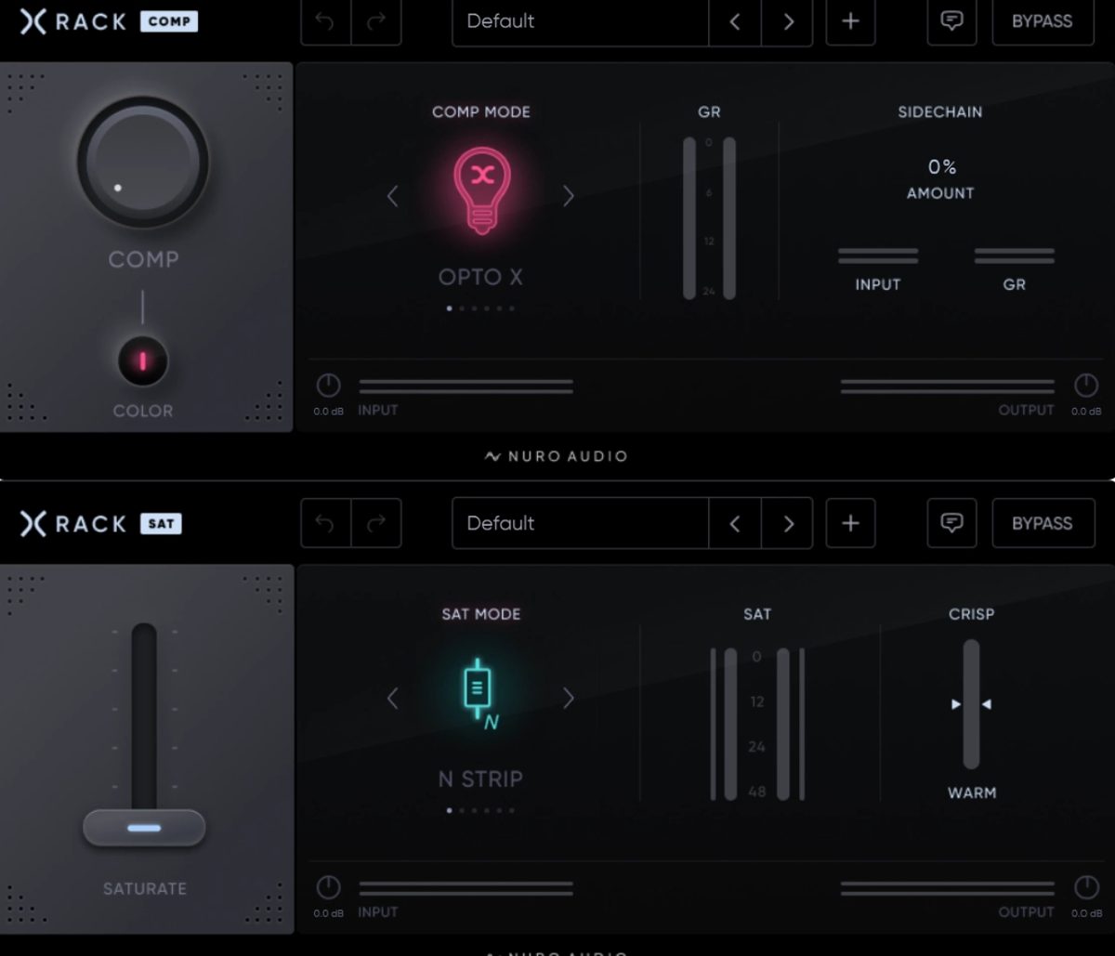Screen dimensions: 1115x956
Task: Click the teal N STRIP mode icon
Action: (479, 694)
